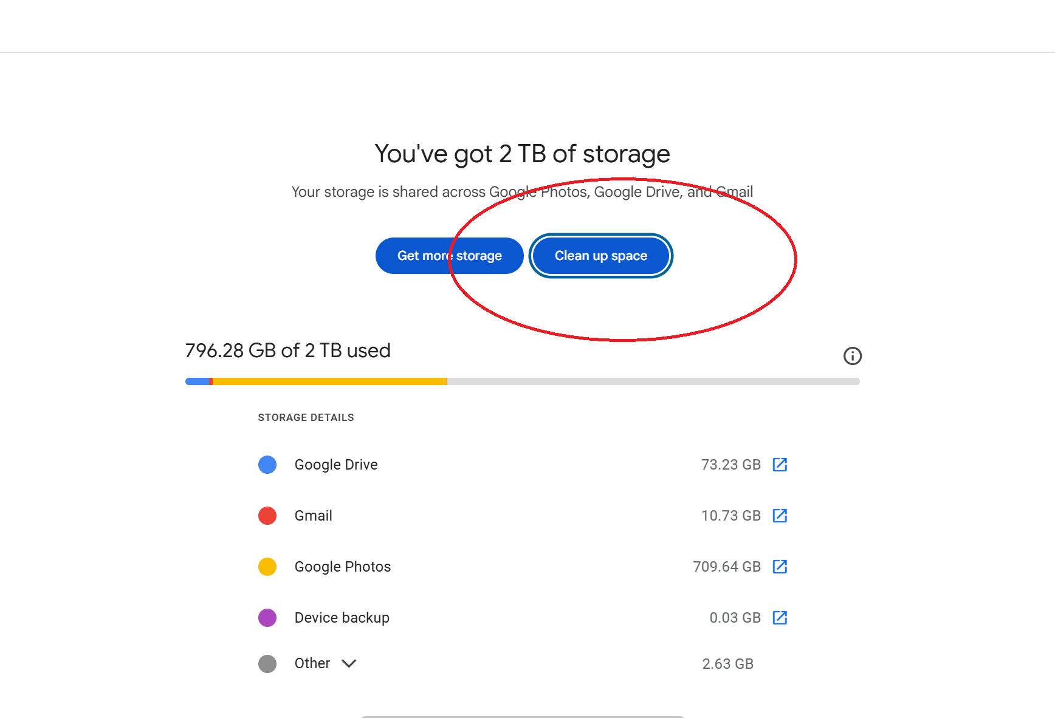This screenshot has height=718, width=1055.
Task: Click the Other storage category label
Action: tap(312, 663)
